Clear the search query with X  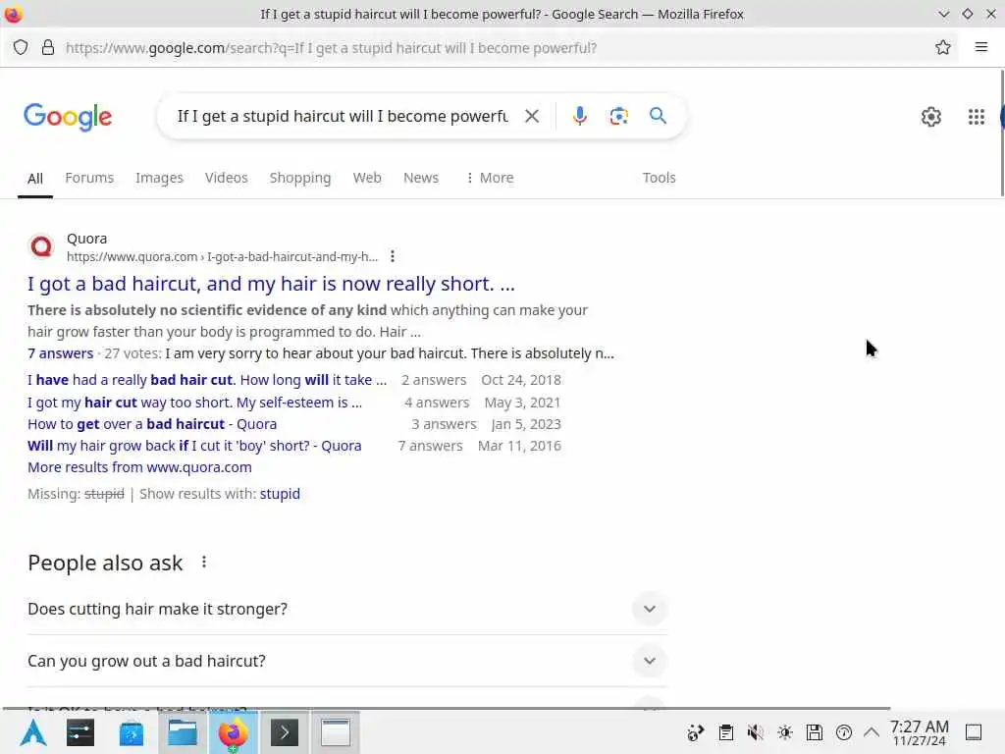[x=532, y=116]
